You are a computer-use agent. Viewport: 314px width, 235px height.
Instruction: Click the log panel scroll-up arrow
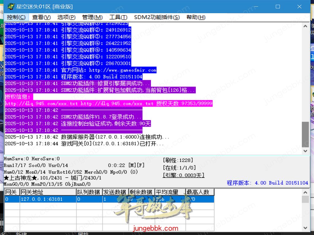tap(305, 26)
